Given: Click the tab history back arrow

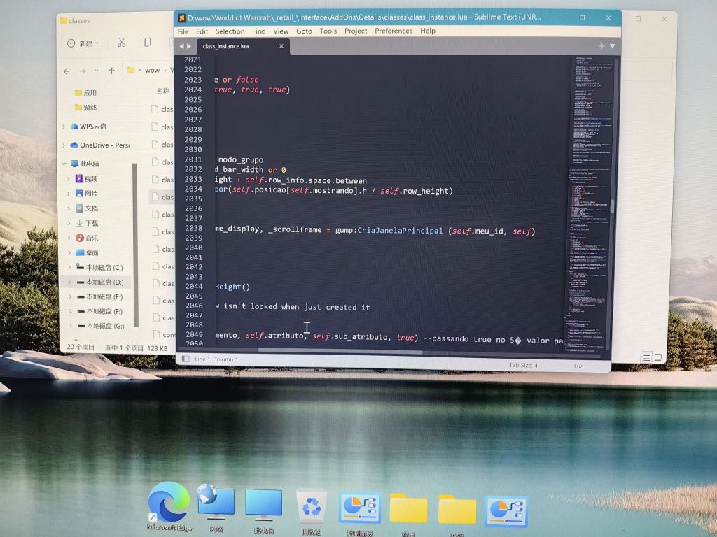Looking at the screenshot, I should tap(181, 46).
